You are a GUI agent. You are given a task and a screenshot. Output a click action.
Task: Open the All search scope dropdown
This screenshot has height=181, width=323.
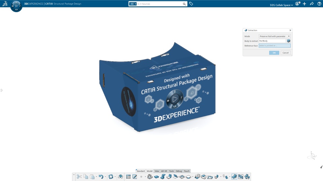[133, 4]
